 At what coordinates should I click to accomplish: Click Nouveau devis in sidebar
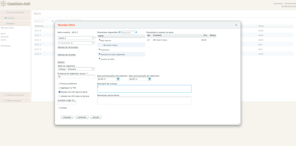coord(7,28)
